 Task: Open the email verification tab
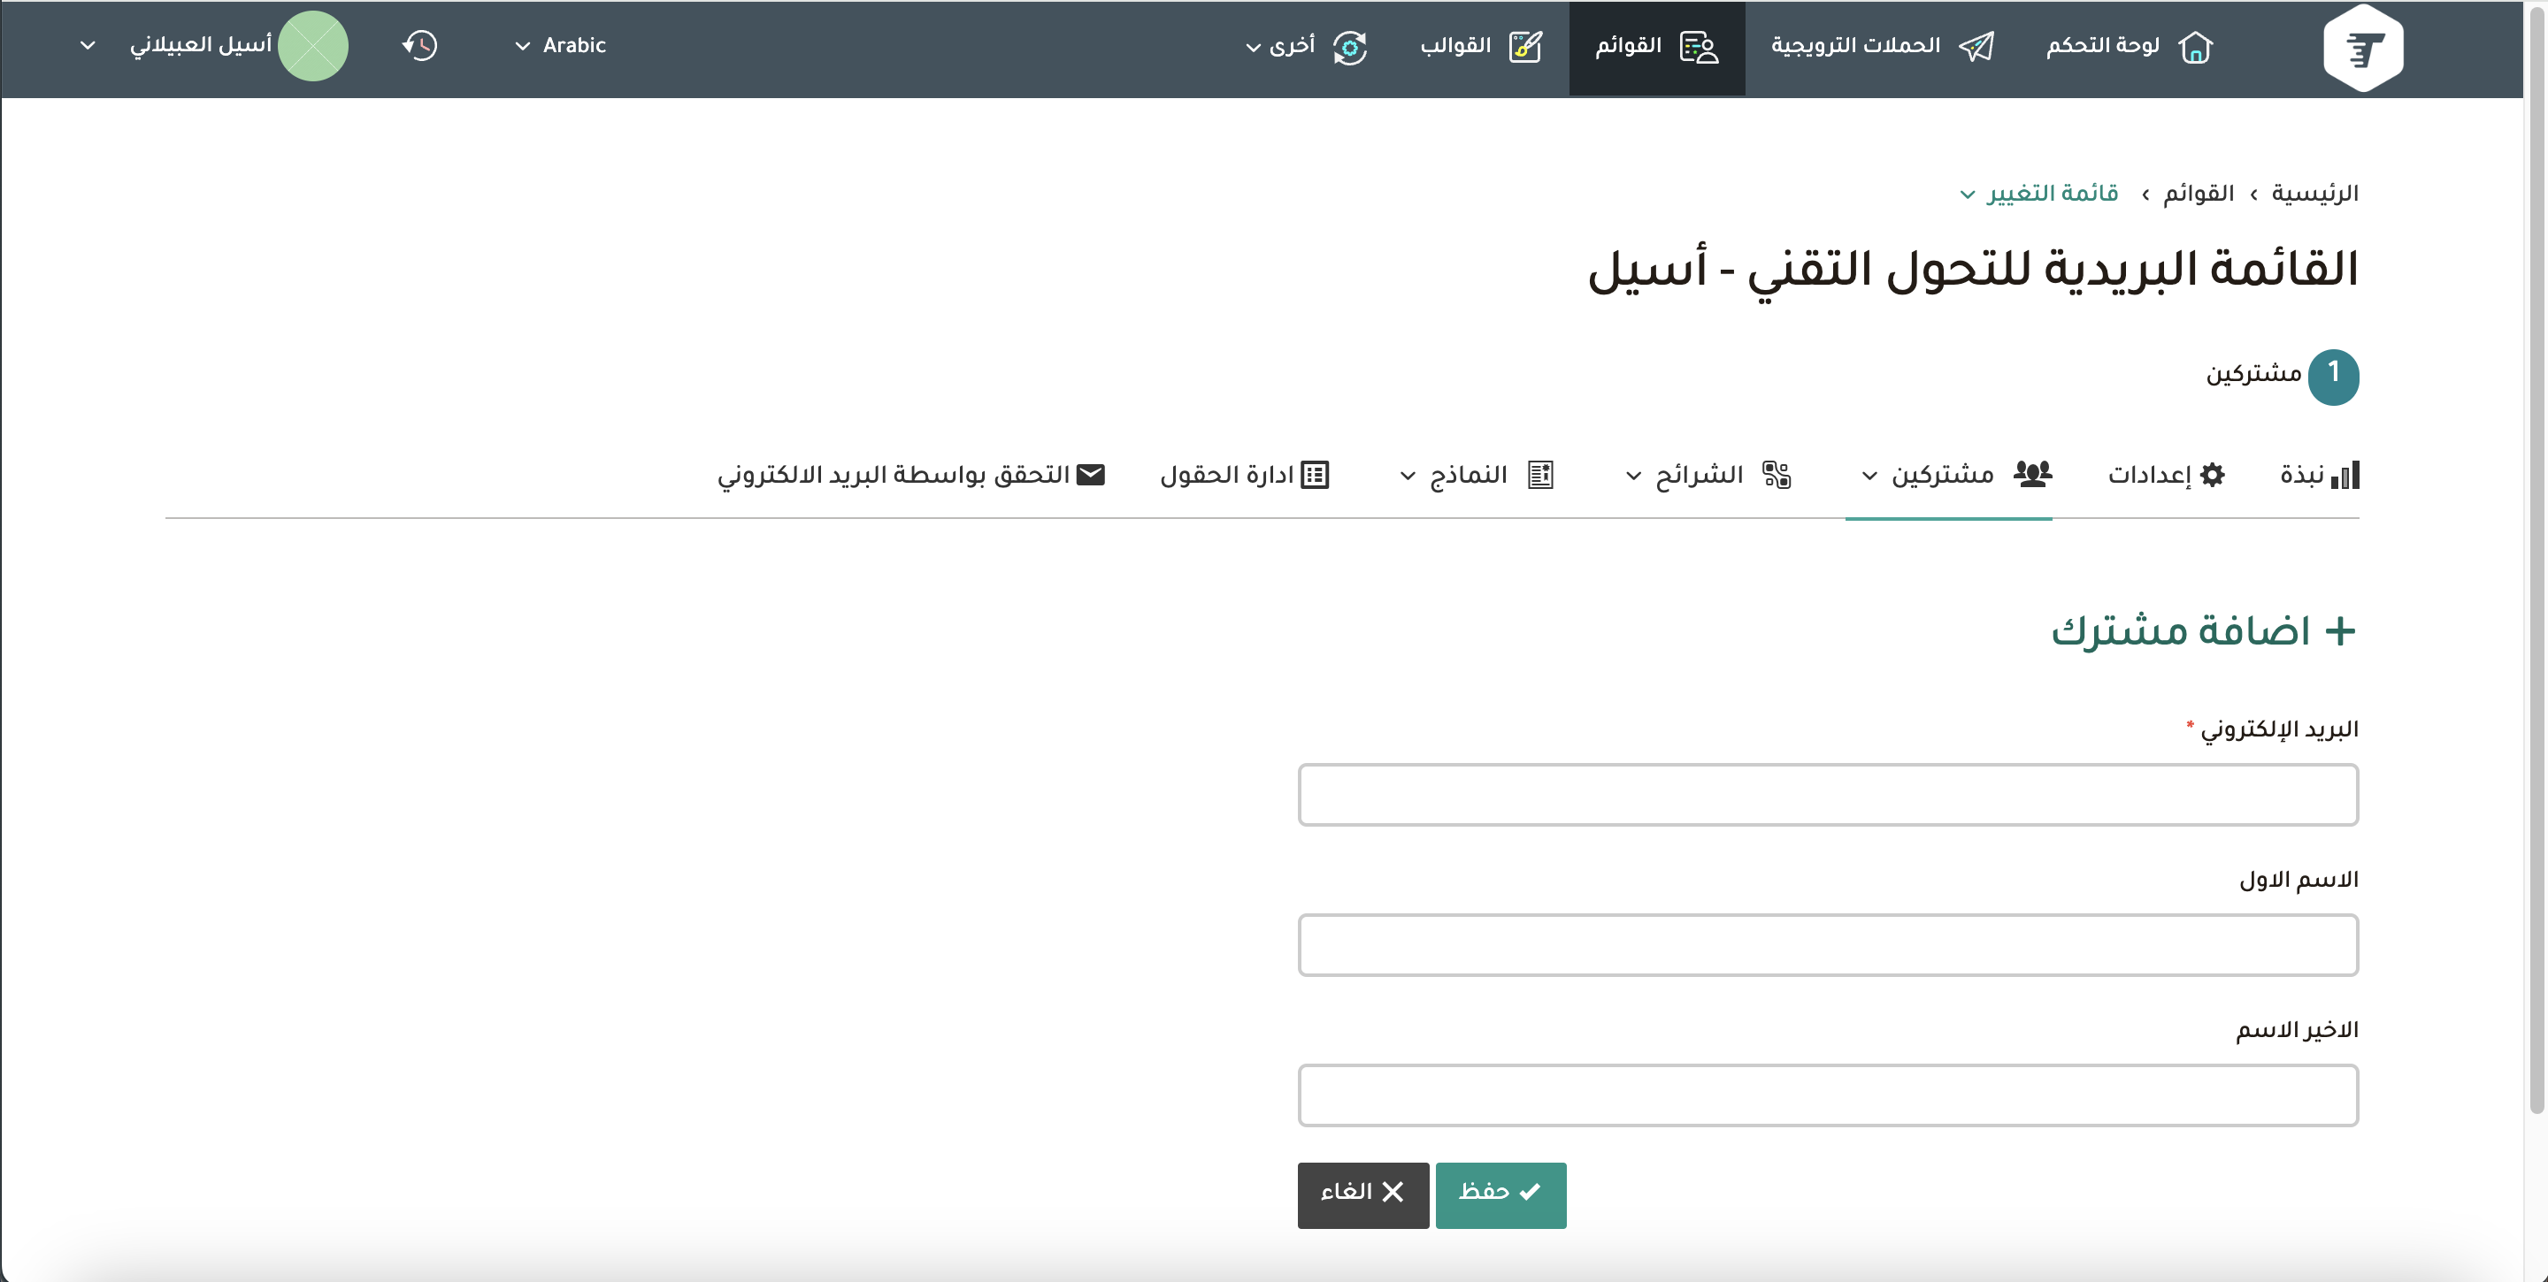pyautogui.click(x=910, y=476)
